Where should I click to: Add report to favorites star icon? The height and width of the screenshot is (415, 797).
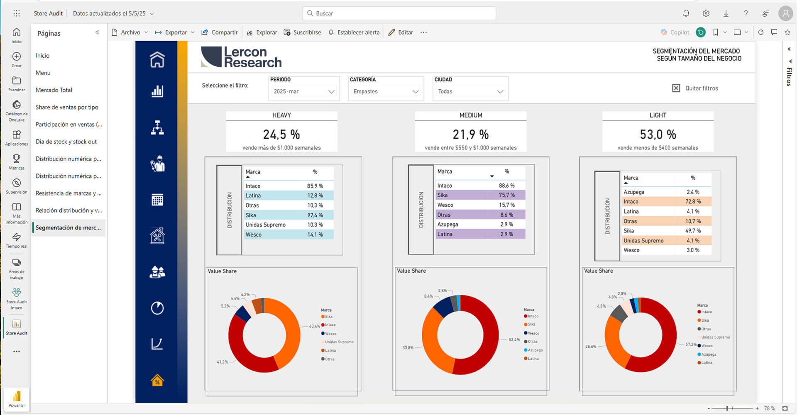pyautogui.click(x=787, y=32)
